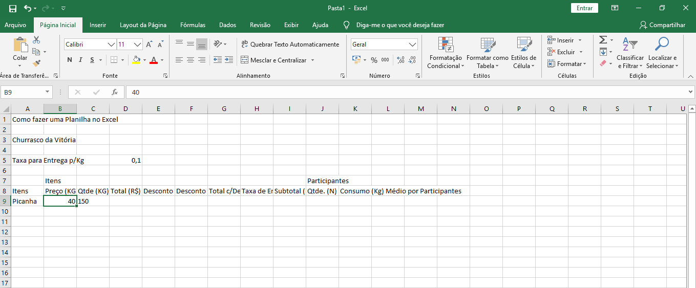Click the insert function fx icon

click(x=115, y=92)
